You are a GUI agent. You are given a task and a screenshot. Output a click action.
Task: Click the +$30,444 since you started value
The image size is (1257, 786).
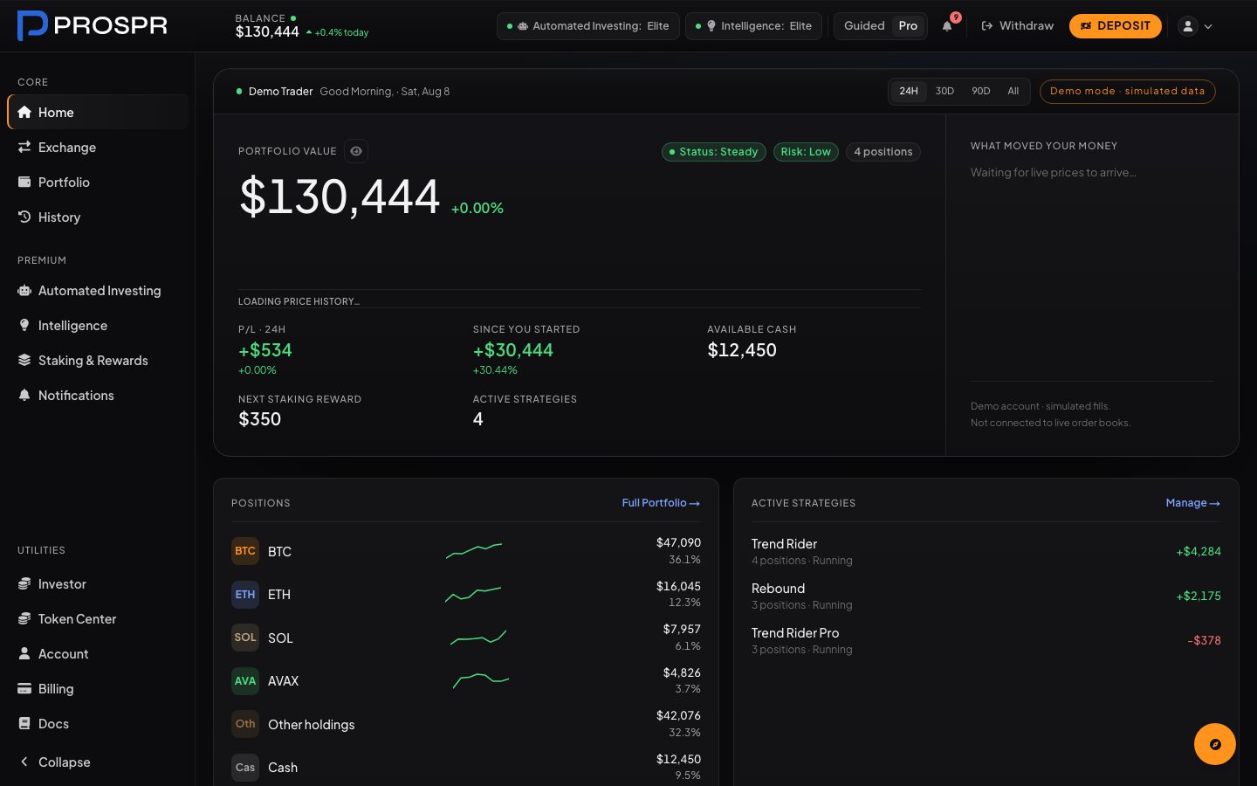tap(513, 350)
